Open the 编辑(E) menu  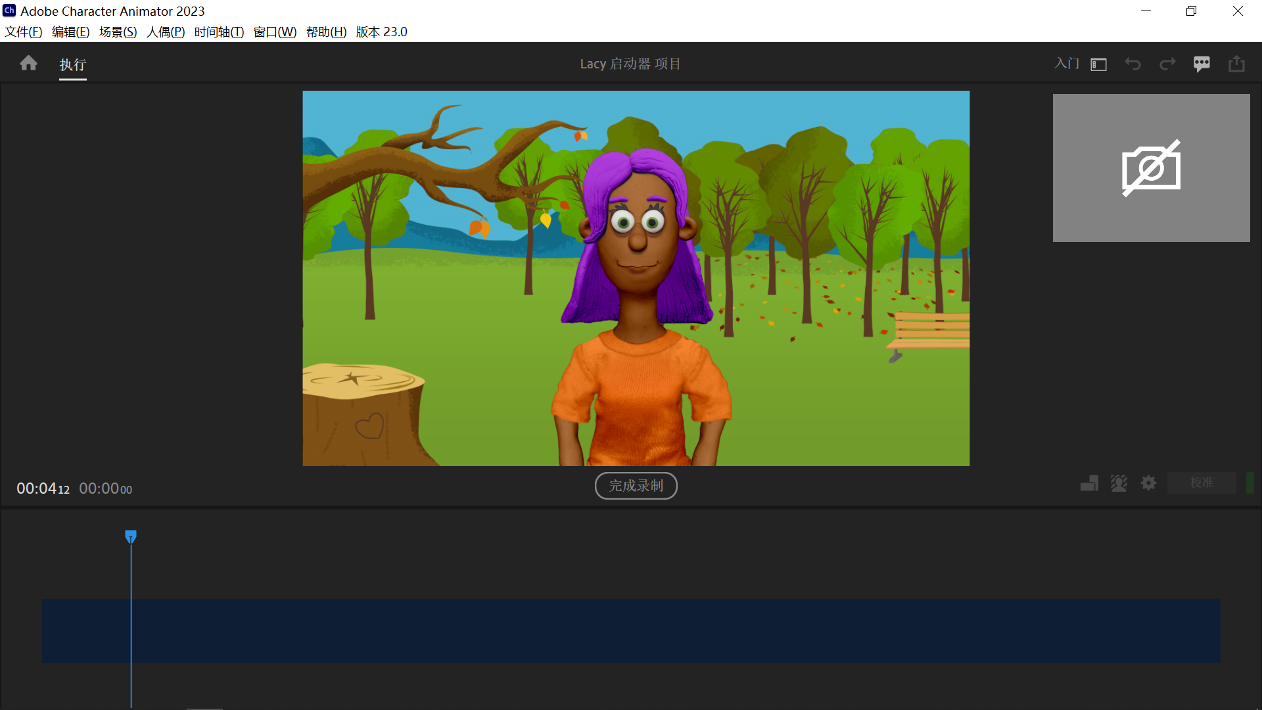[x=71, y=32]
